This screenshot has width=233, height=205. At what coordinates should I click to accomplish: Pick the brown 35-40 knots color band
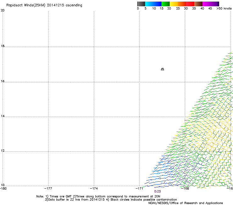pyautogui.click(x=198, y=4)
